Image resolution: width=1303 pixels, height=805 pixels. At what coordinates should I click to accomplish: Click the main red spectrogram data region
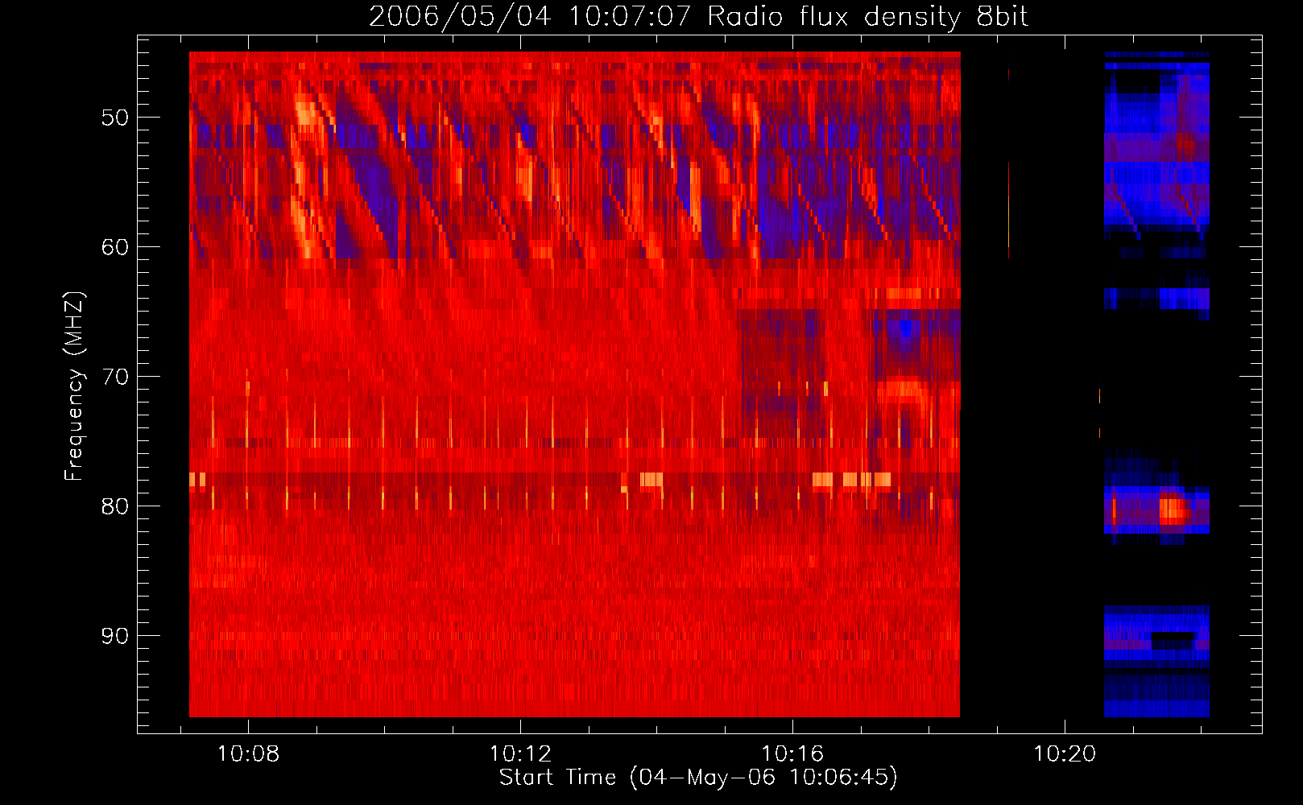(575, 384)
